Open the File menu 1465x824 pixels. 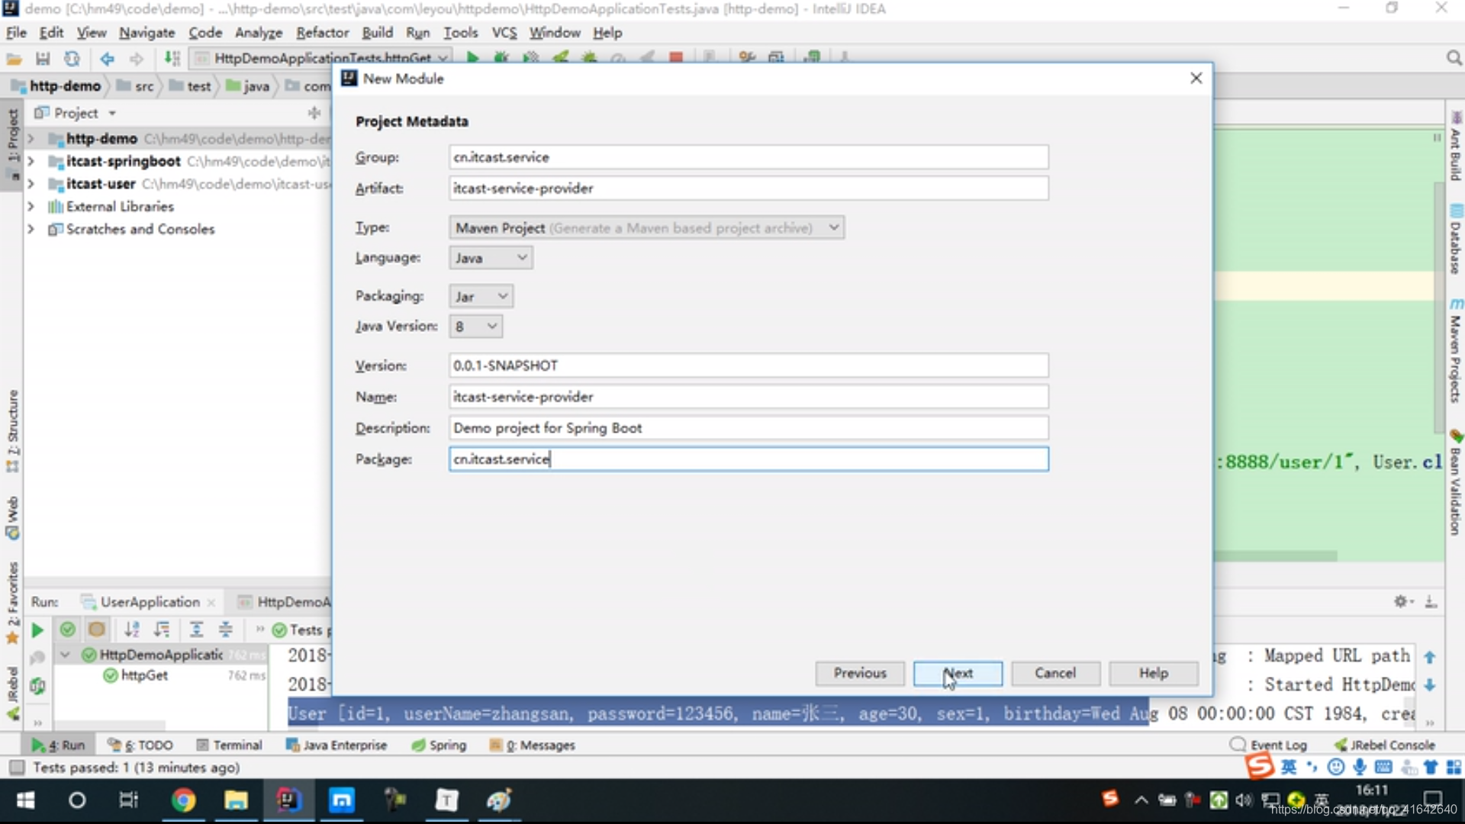click(x=16, y=33)
